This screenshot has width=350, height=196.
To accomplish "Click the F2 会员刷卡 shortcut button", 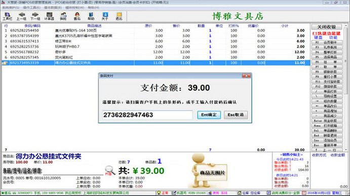I will tap(327, 43).
